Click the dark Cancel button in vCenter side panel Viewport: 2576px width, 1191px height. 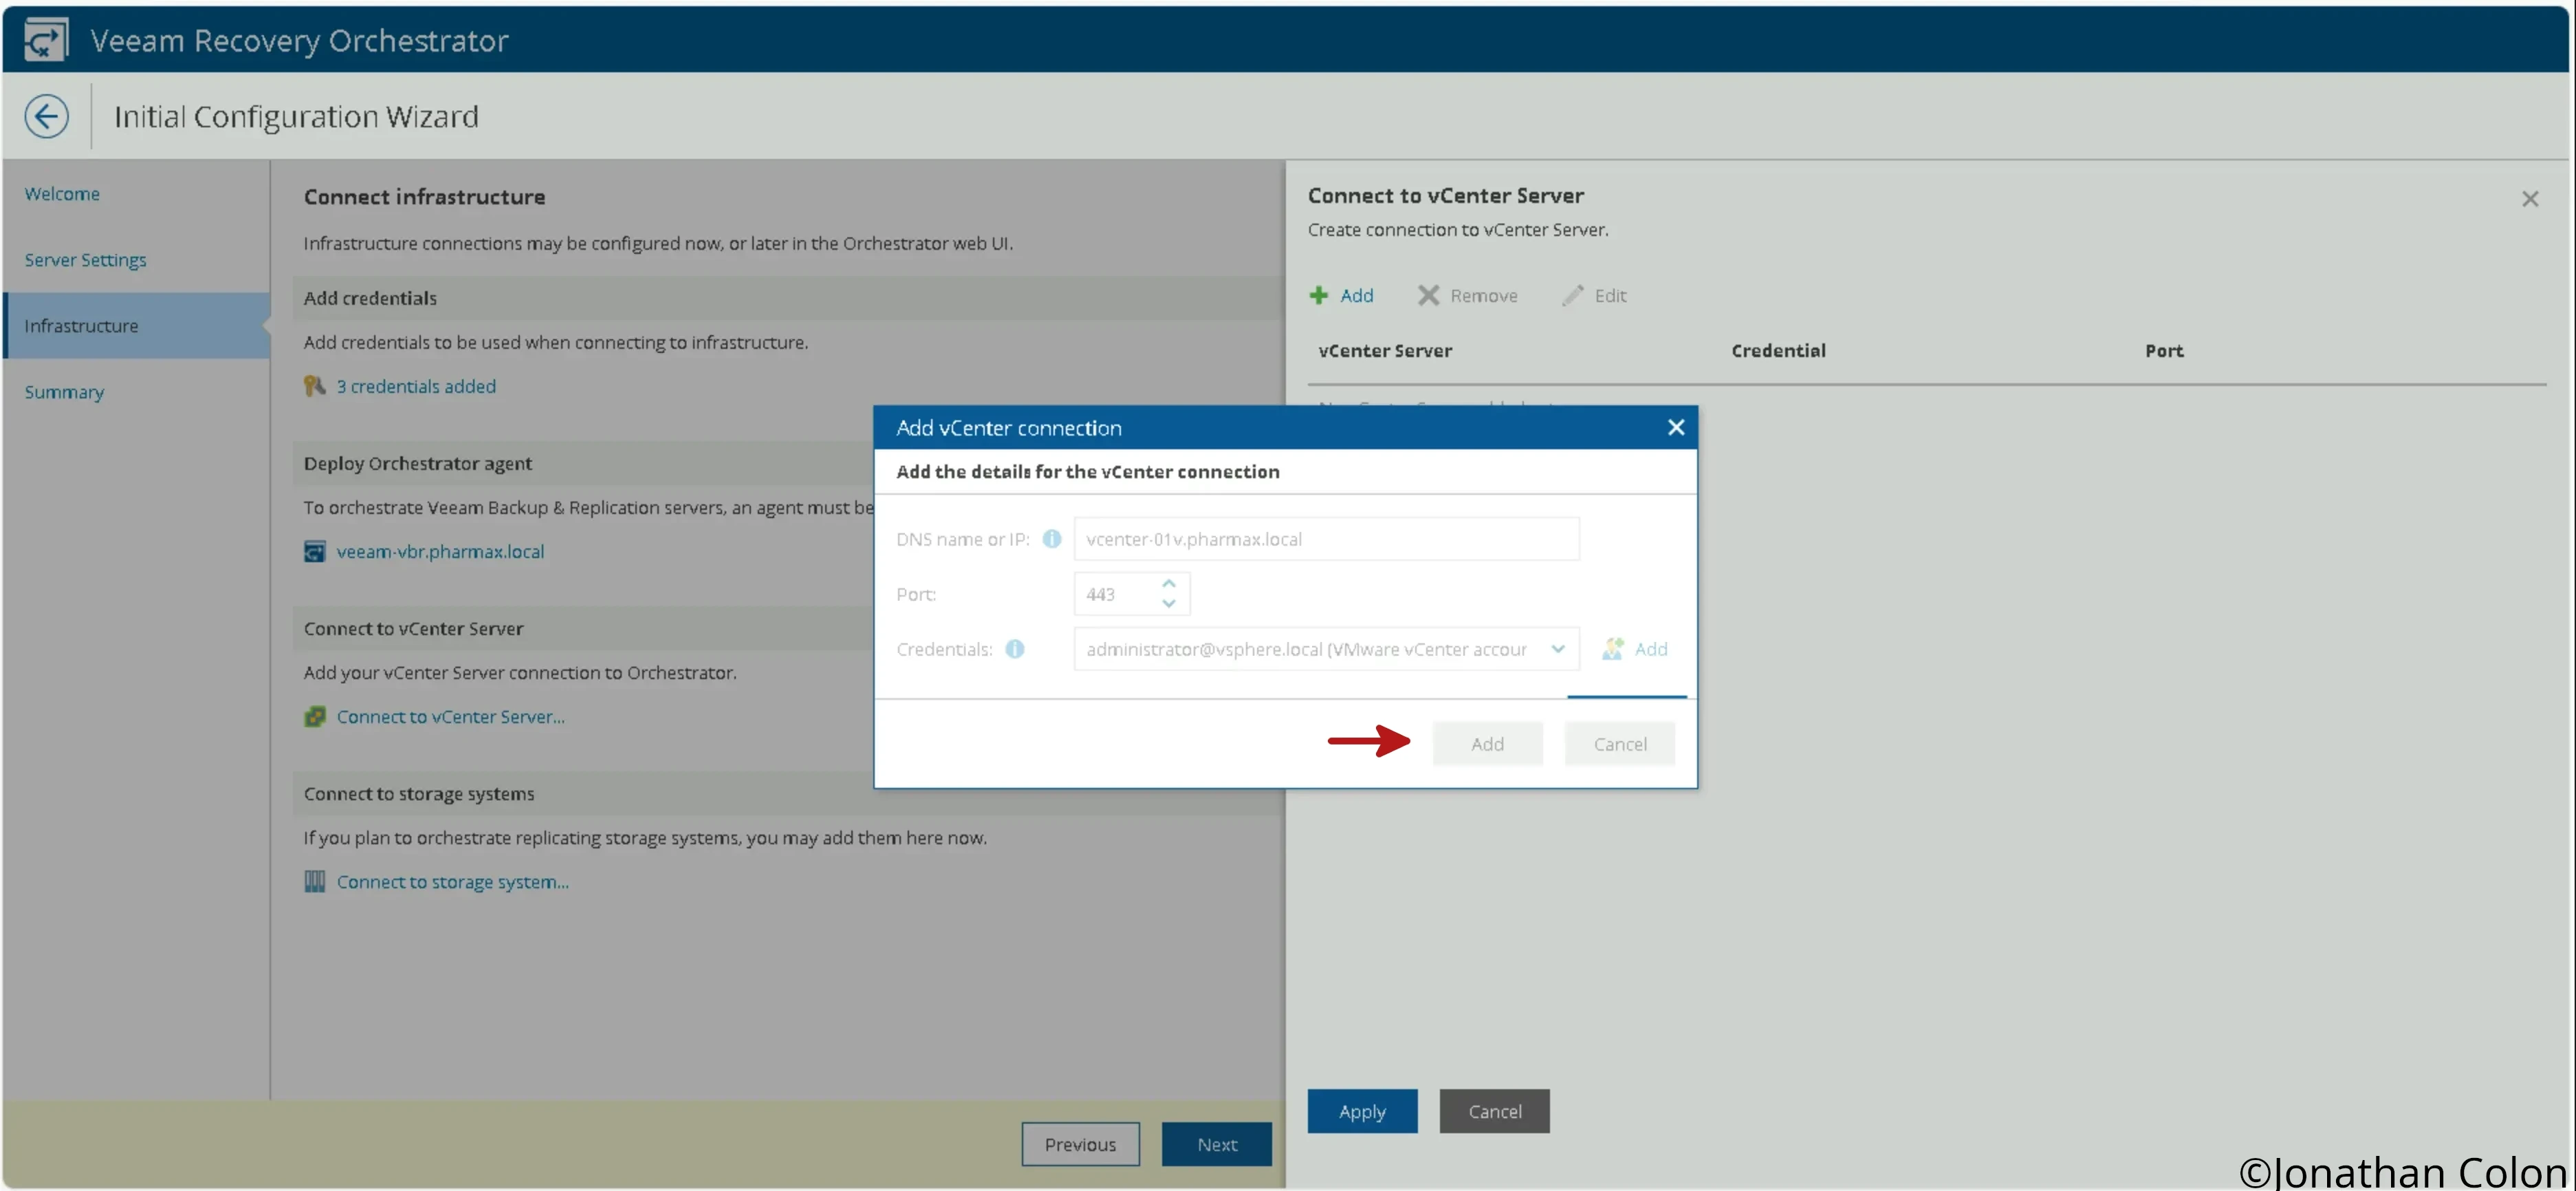coord(1494,1111)
